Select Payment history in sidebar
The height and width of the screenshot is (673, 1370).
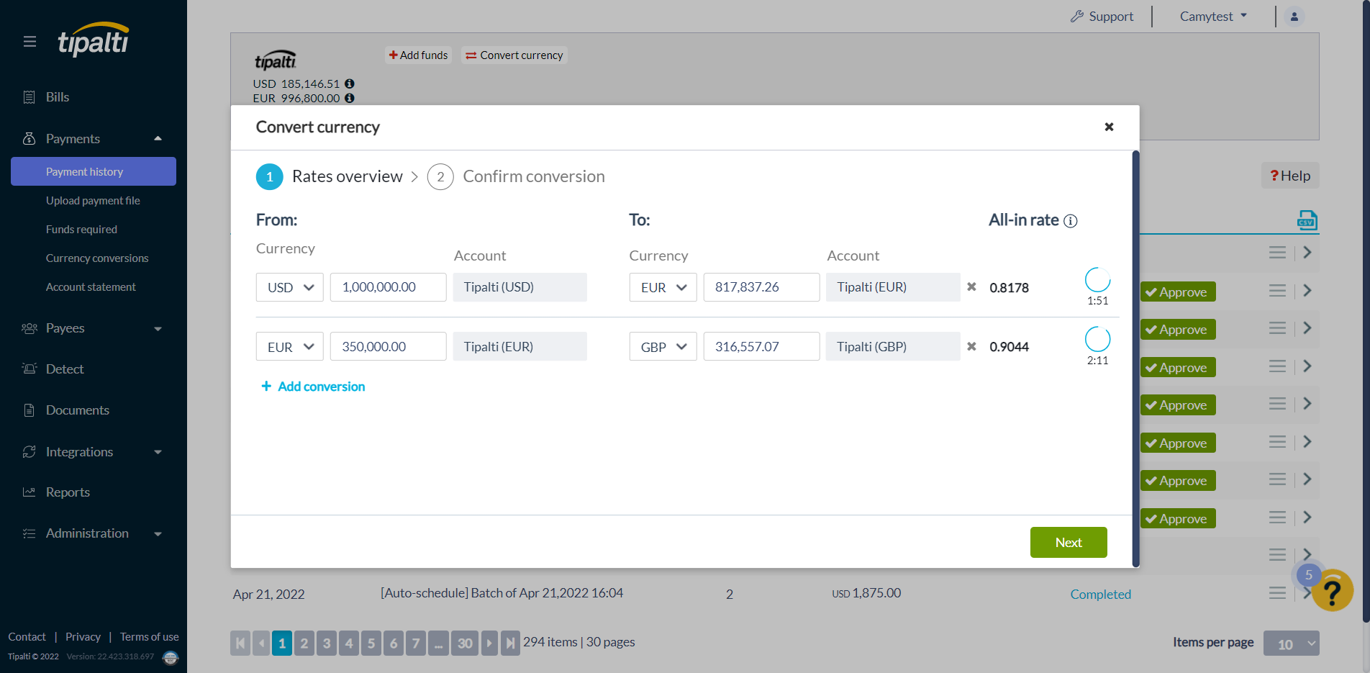click(94, 171)
